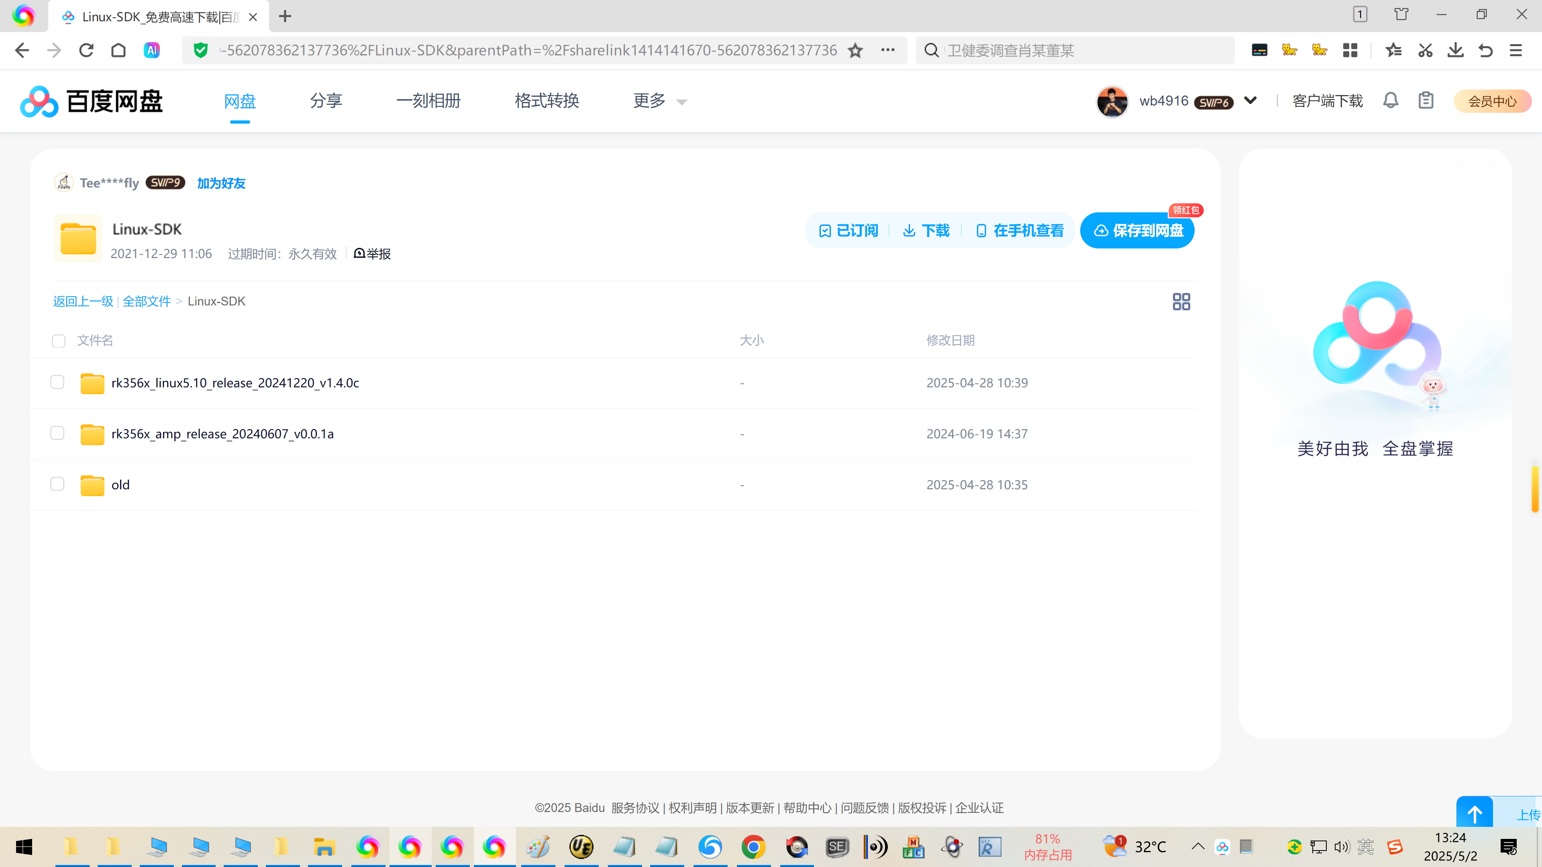Open the clipboard task list icon
Screen dimensions: 1542x867
tap(1426, 100)
